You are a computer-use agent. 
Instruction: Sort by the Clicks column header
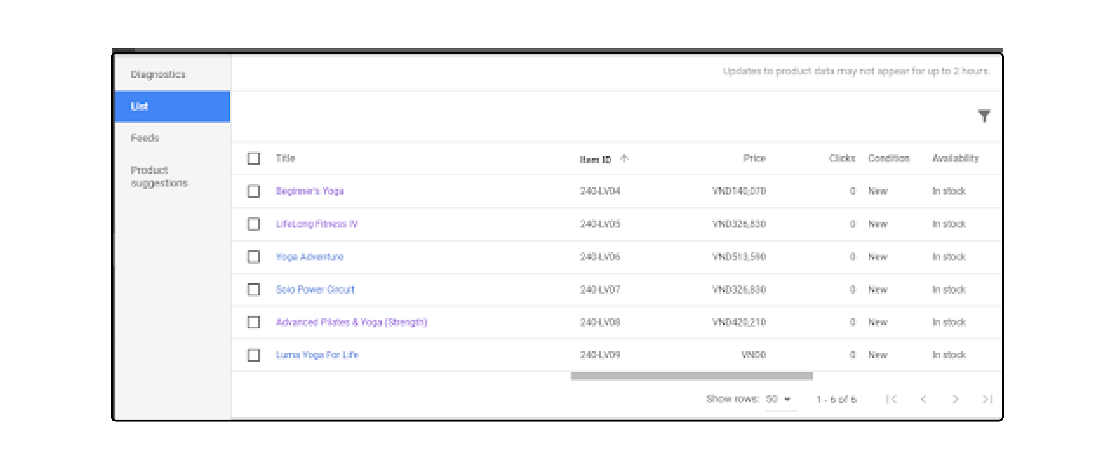click(842, 158)
